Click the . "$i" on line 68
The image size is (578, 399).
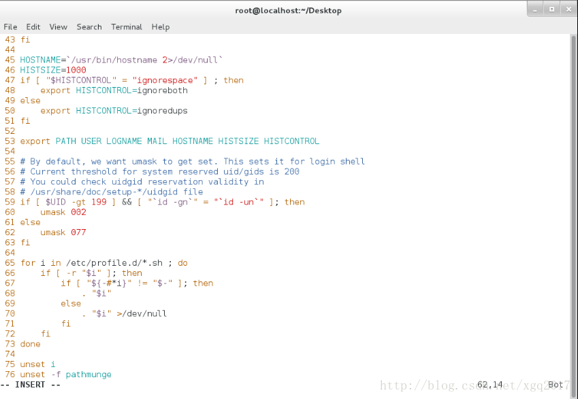pyautogui.click(x=96, y=294)
